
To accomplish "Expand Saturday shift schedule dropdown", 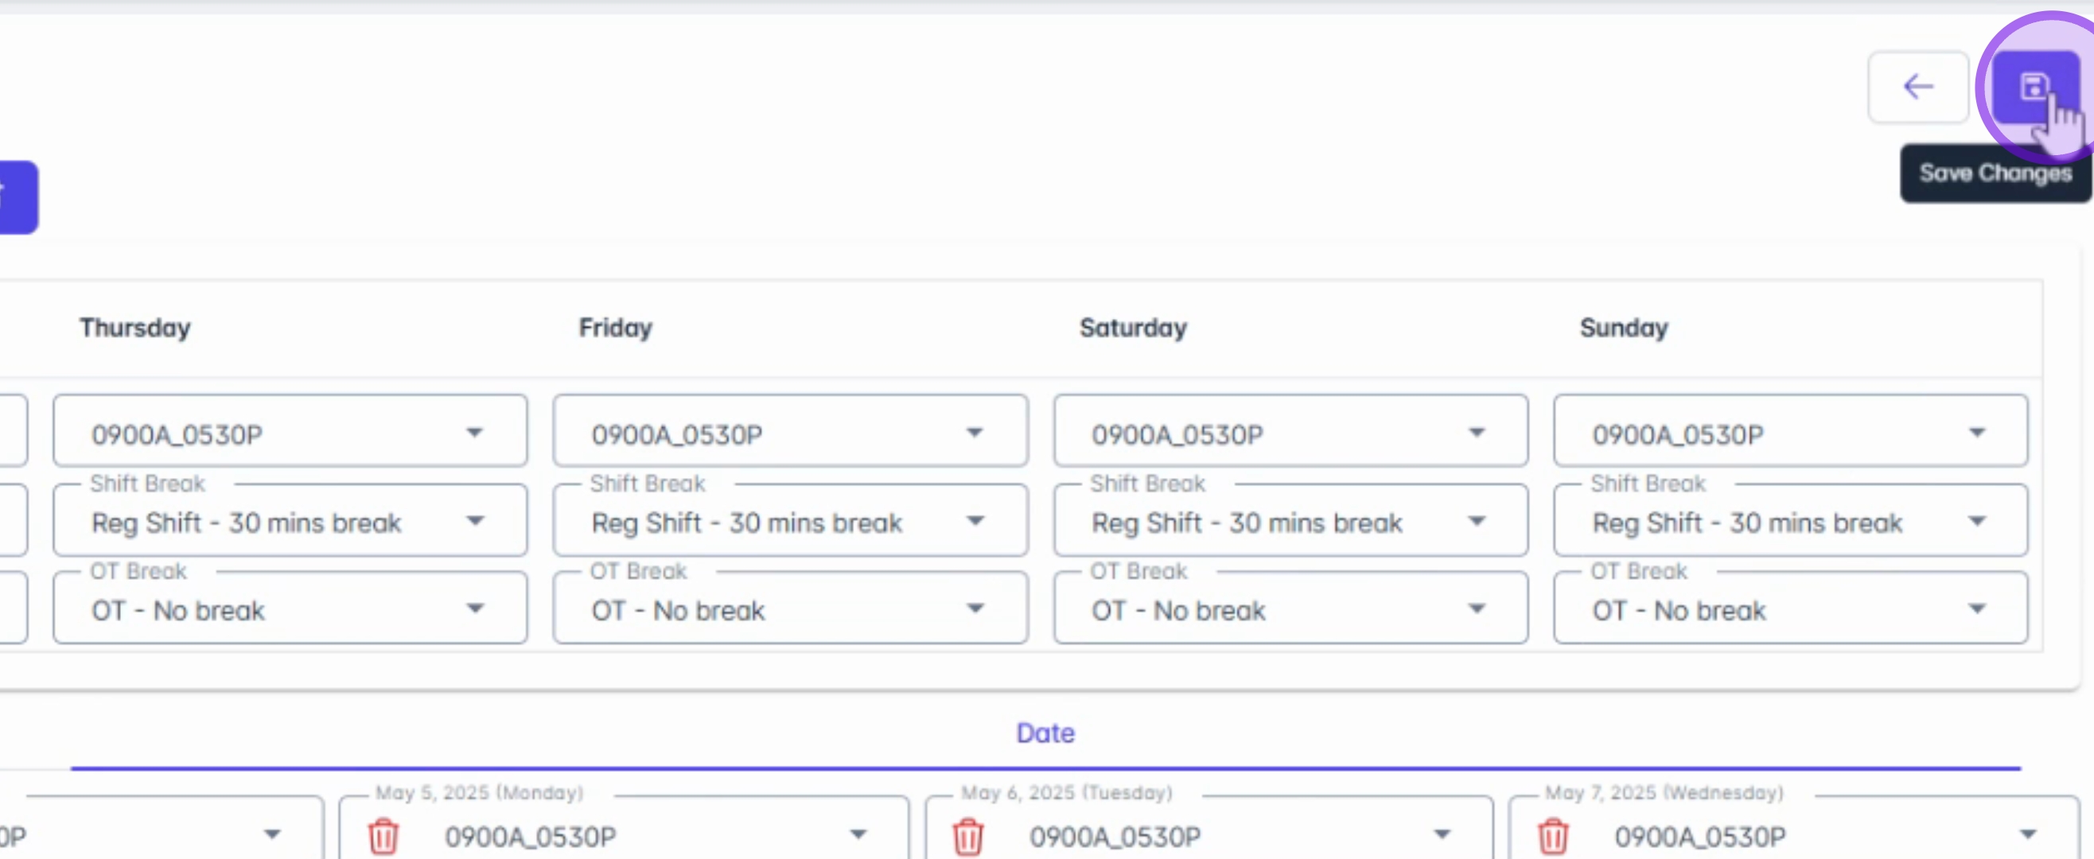I will tap(1475, 433).
